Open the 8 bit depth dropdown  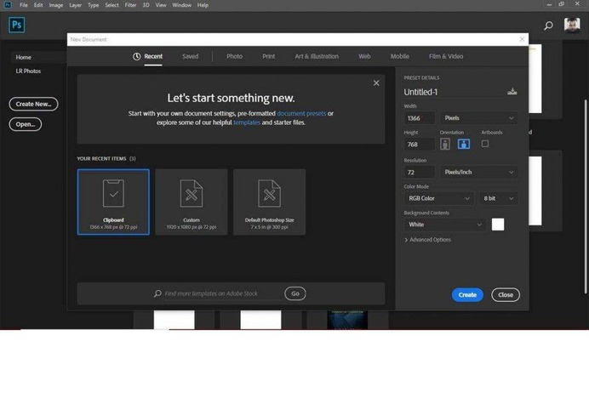pyautogui.click(x=498, y=198)
